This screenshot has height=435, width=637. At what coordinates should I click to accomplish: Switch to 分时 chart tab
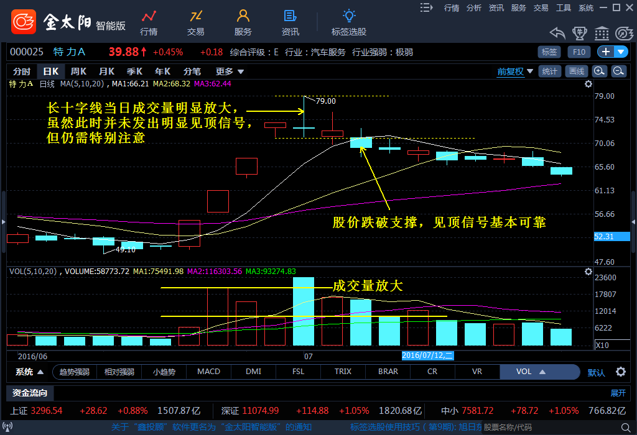[22, 71]
